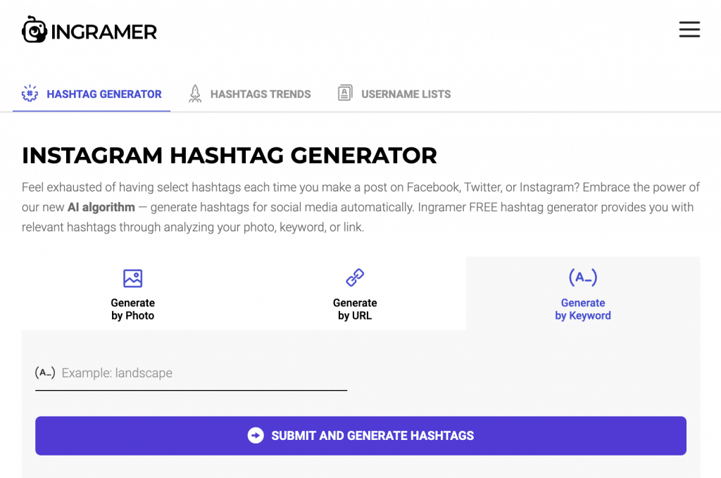Screen dimensions: 721x478
Task: Click the Instagram Hashtag Generator heading
Action: coord(230,156)
